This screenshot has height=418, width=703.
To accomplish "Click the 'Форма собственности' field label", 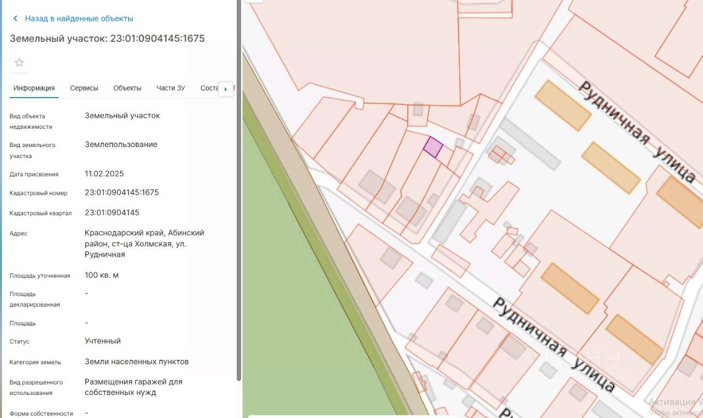I will tap(41, 414).
